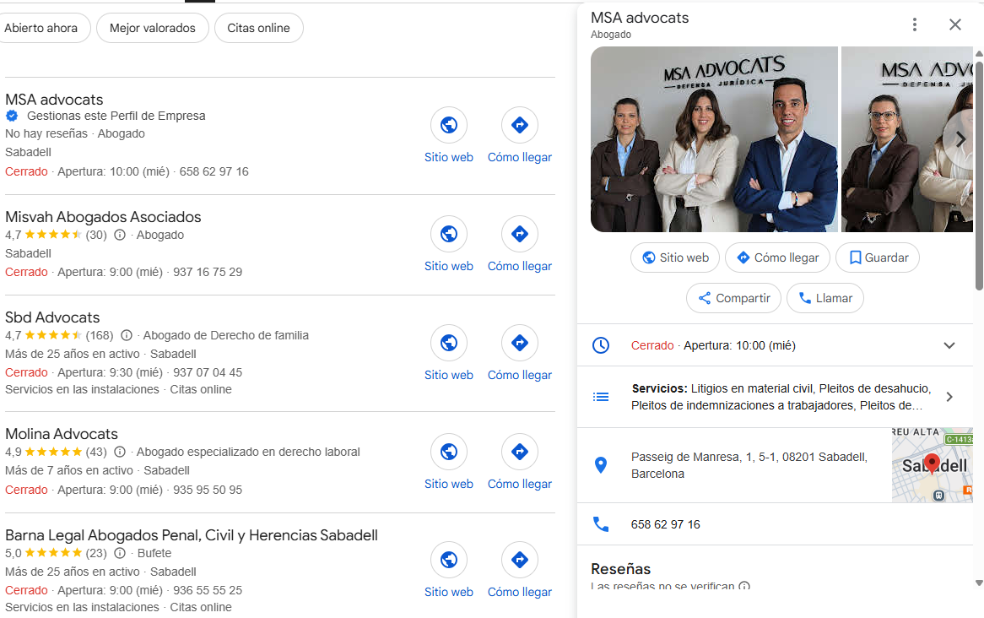
Task: Open Barna Legal Abogados Penal listing
Action: 192,535
